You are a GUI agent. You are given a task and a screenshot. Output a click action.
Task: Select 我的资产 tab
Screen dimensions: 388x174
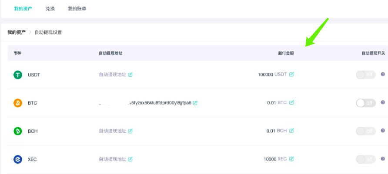point(23,9)
